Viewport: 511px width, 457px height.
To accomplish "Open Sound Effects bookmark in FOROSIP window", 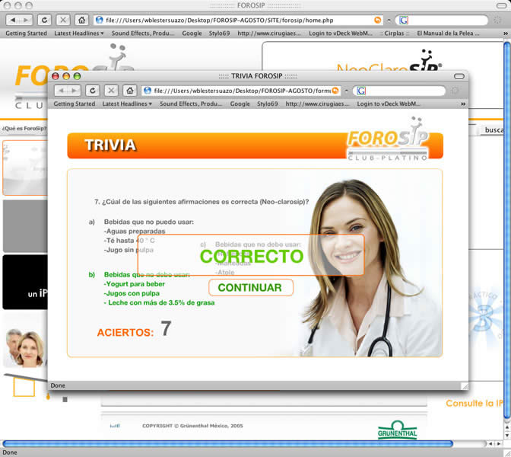I will click(143, 34).
